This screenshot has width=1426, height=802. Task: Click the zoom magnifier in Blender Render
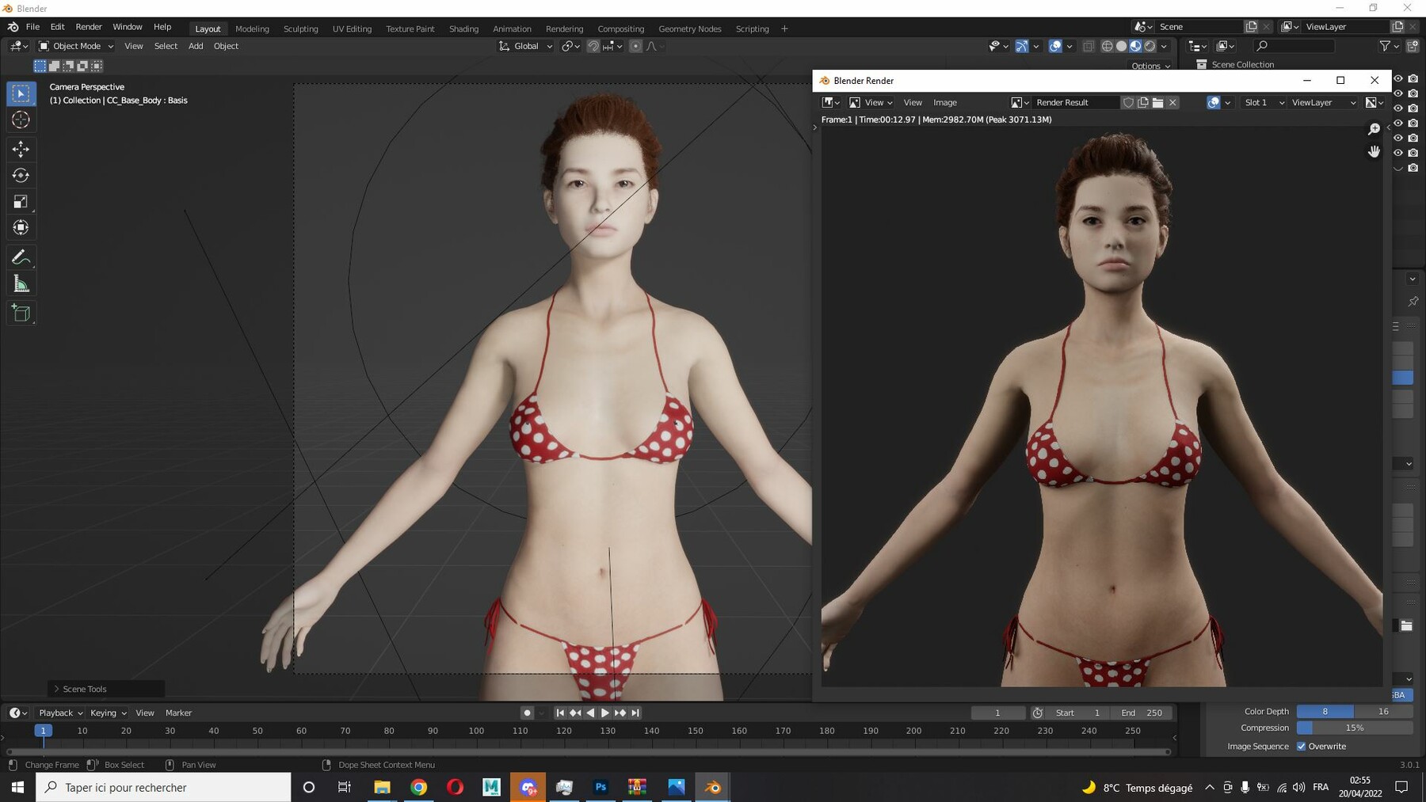point(1375,129)
